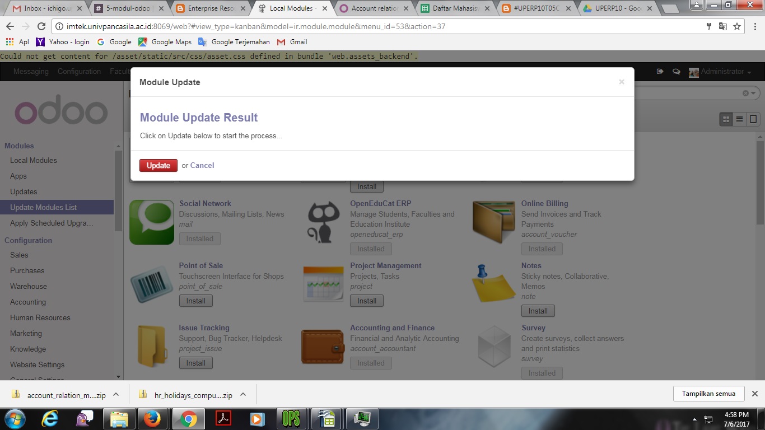Click the OpenEduCat ERP cat icon

[x=324, y=222]
